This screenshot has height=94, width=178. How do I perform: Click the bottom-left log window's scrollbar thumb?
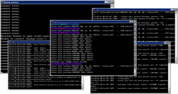pos(82,86)
